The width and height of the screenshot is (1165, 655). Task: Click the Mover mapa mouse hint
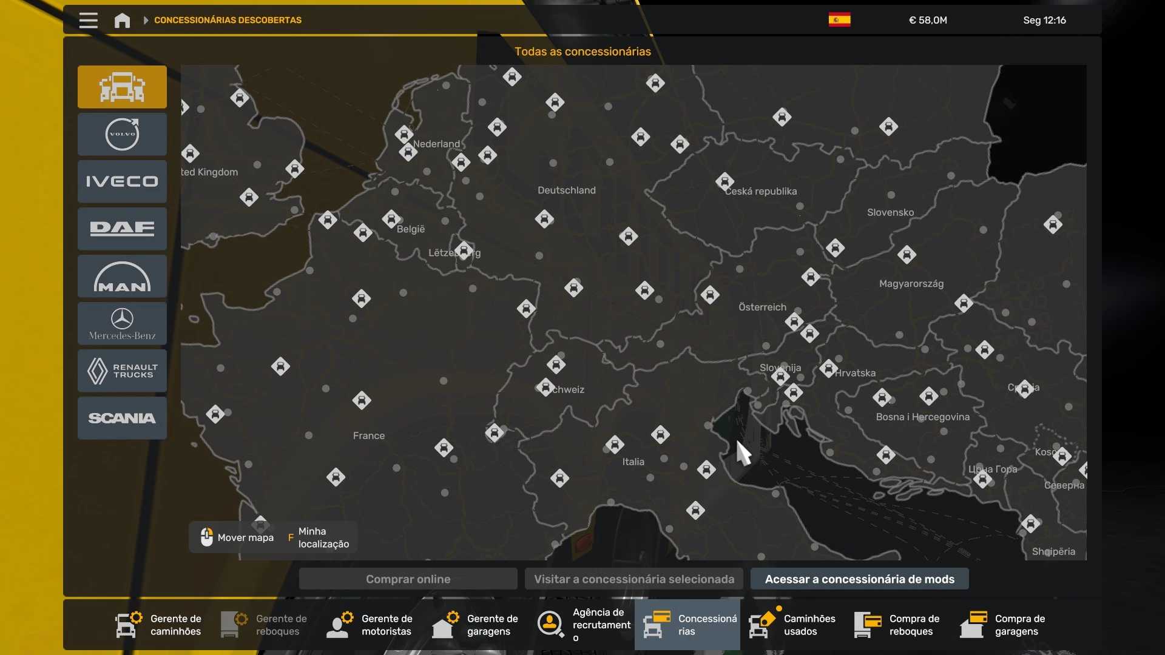click(x=237, y=537)
